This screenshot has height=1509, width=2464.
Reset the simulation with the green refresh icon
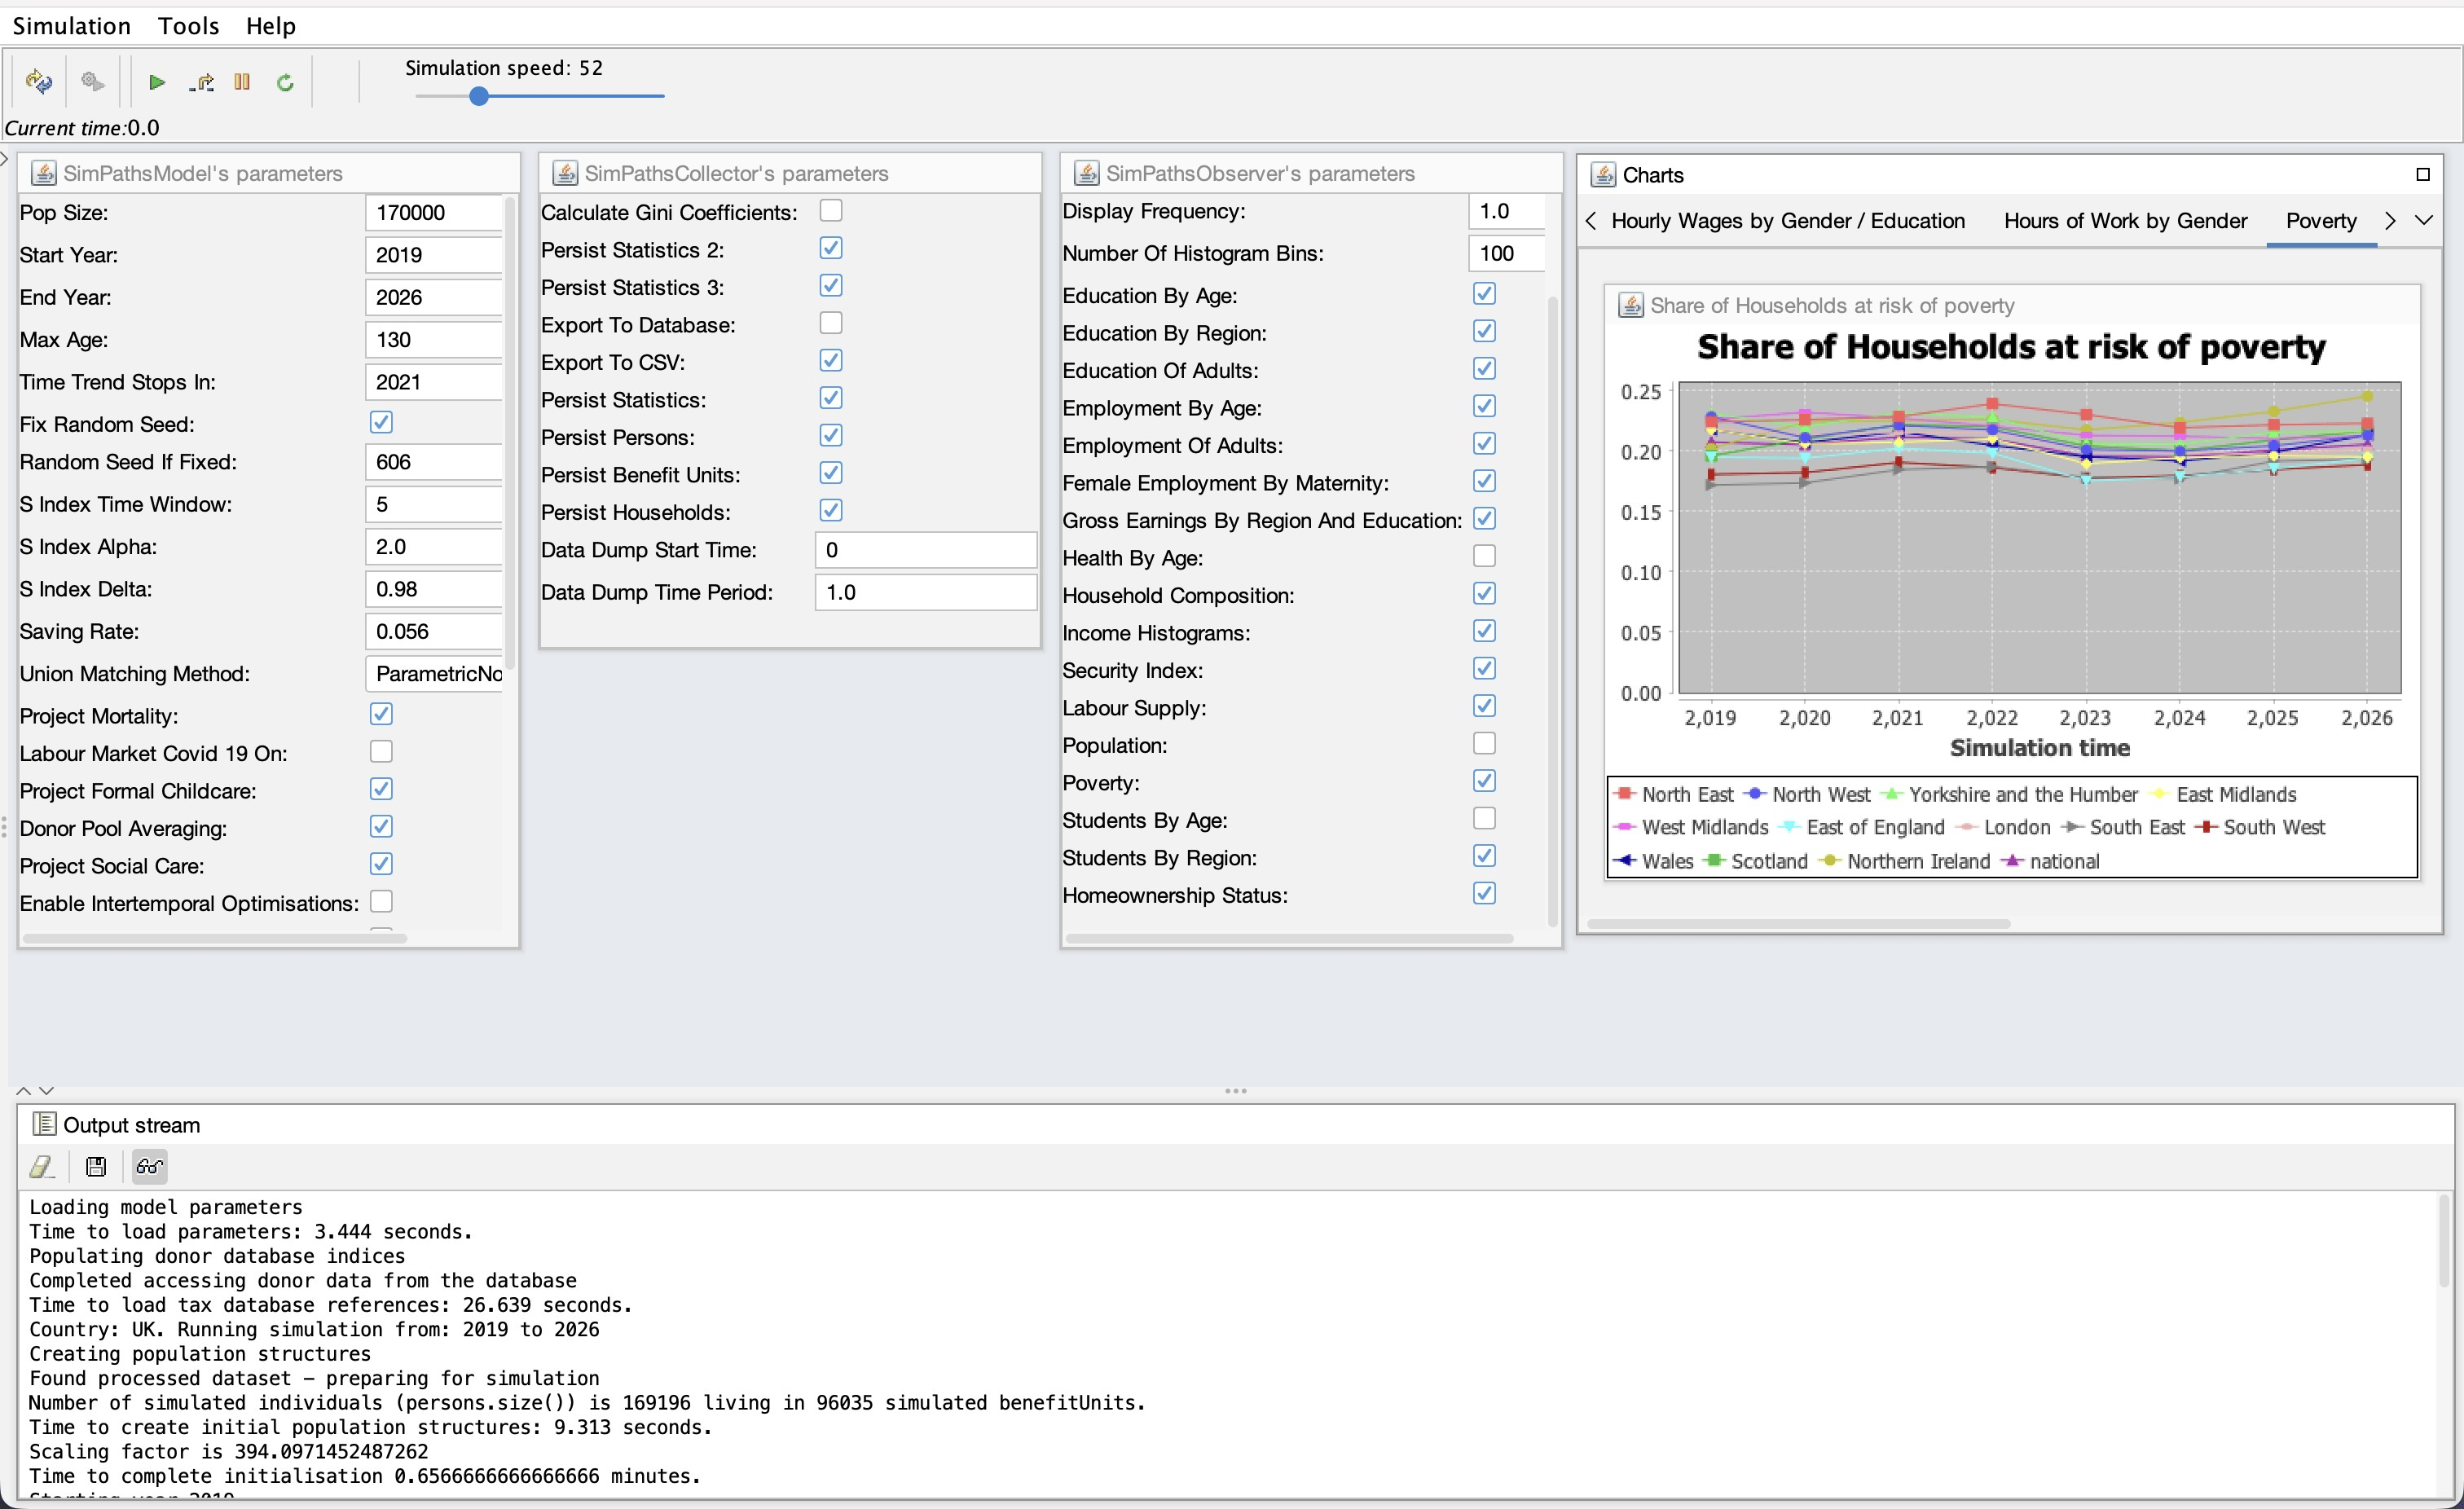pyautogui.click(x=285, y=82)
